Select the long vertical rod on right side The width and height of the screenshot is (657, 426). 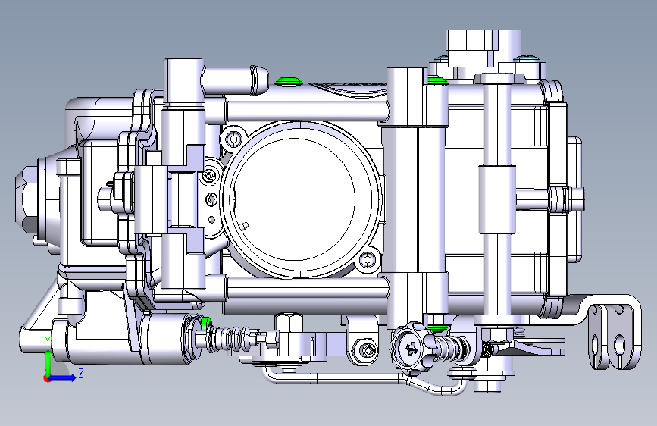click(497, 199)
